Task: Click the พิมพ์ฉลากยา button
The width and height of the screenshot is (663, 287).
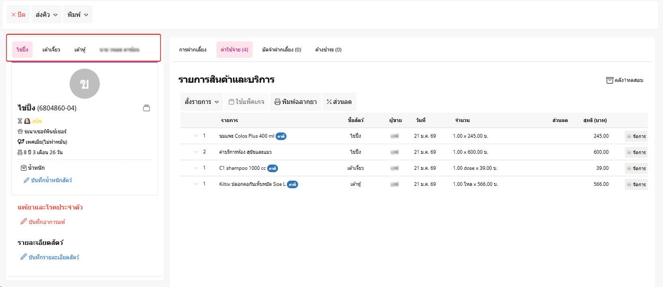Action: [x=296, y=102]
